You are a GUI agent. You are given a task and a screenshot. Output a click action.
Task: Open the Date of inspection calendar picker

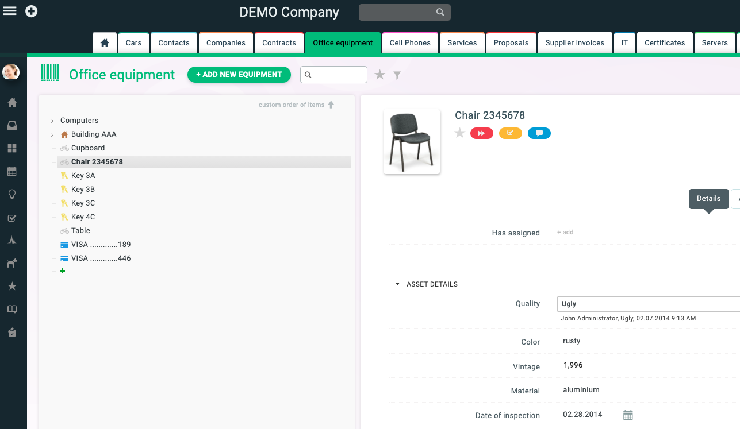point(628,415)
